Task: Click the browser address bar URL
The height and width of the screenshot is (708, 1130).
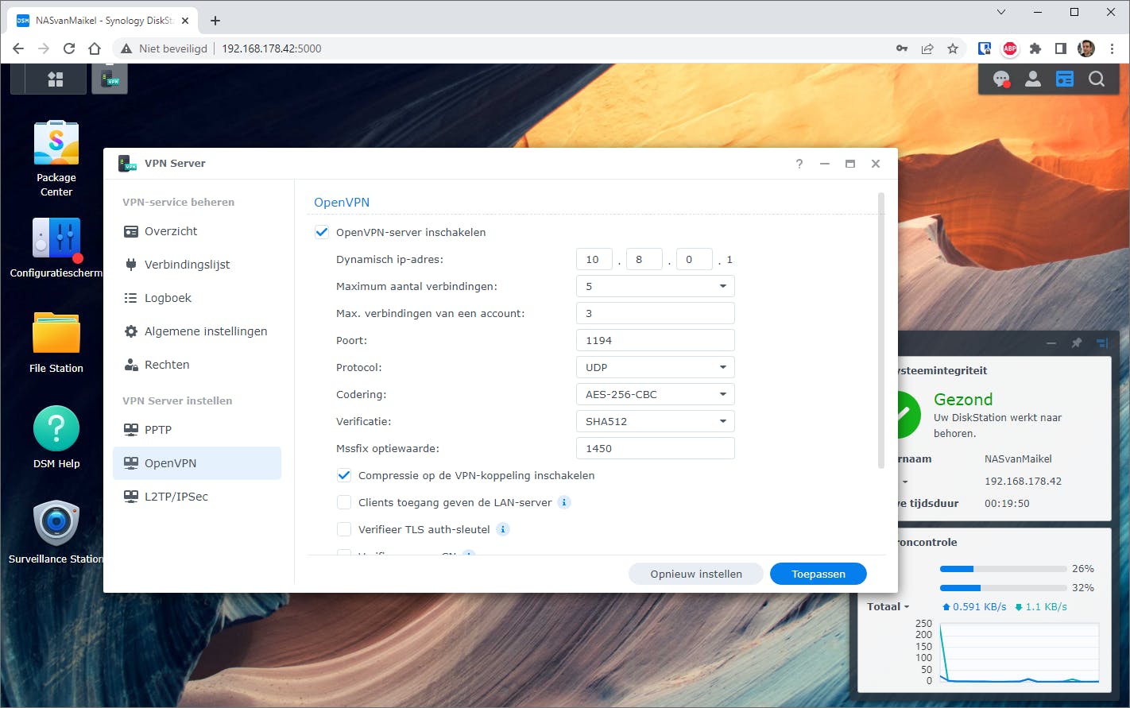Action: 272,48
